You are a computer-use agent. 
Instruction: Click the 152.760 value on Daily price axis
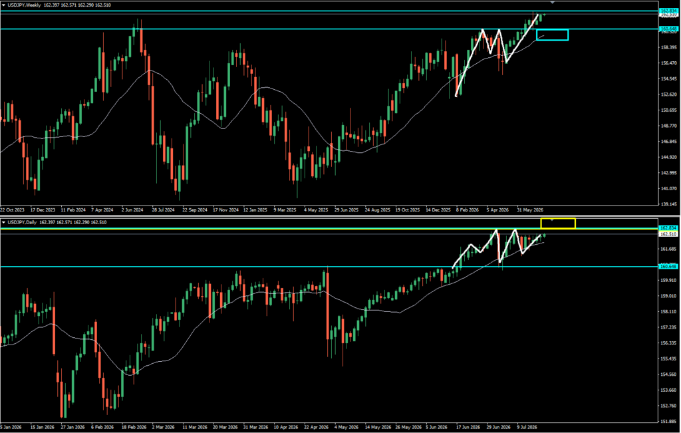tap(669, 406)
